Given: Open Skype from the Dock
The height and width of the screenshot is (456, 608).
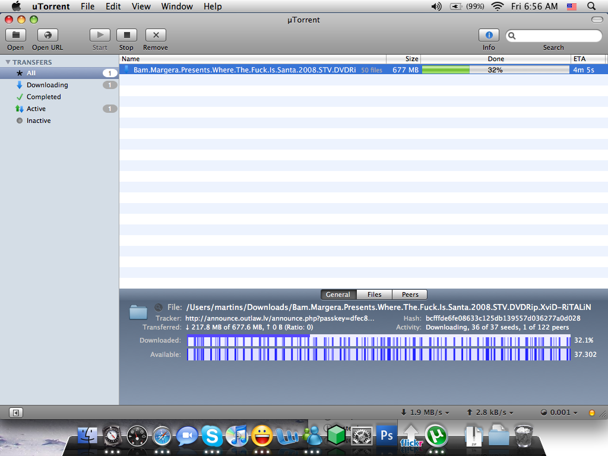Looking at the screenshot, I should [212, 436].
